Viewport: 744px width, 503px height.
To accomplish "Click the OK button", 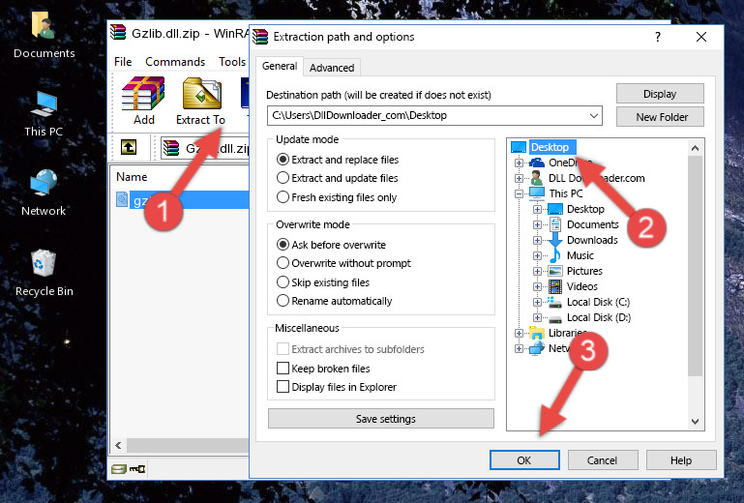I will click(524, 460).
